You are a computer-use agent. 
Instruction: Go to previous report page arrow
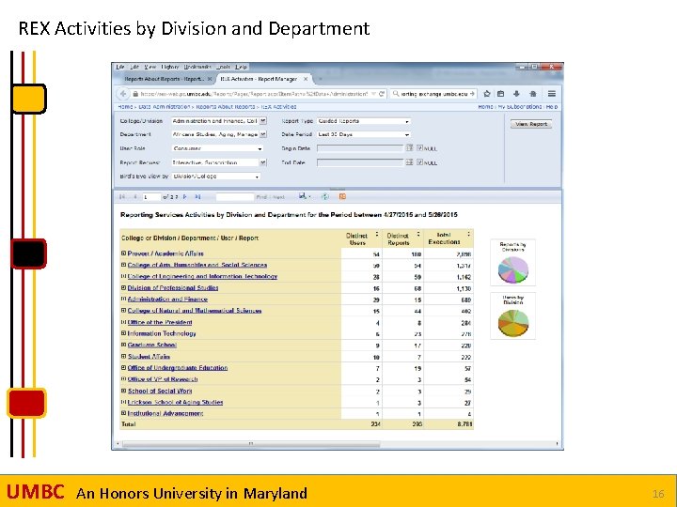click(x=135, y=196)
